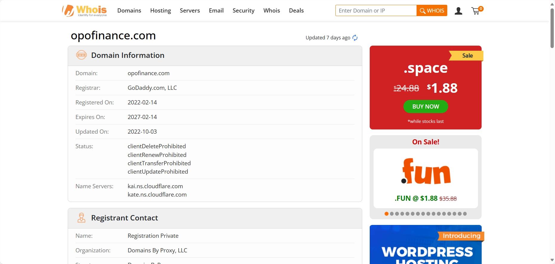Open the Servers menu
The height and width of the screenshot is (264, 555).
point(190,10)
